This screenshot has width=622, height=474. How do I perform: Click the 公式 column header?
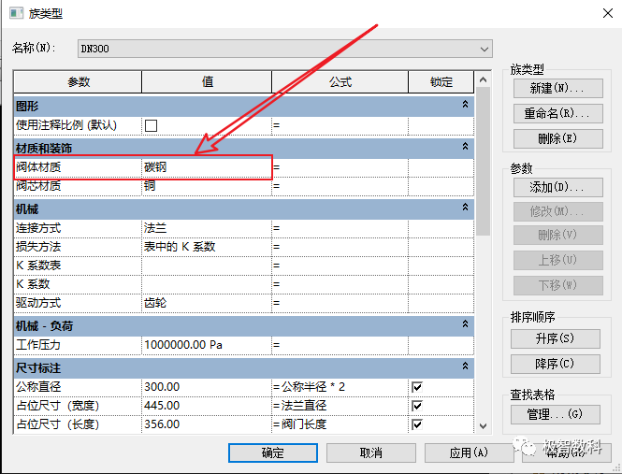(x=340, y=82)
